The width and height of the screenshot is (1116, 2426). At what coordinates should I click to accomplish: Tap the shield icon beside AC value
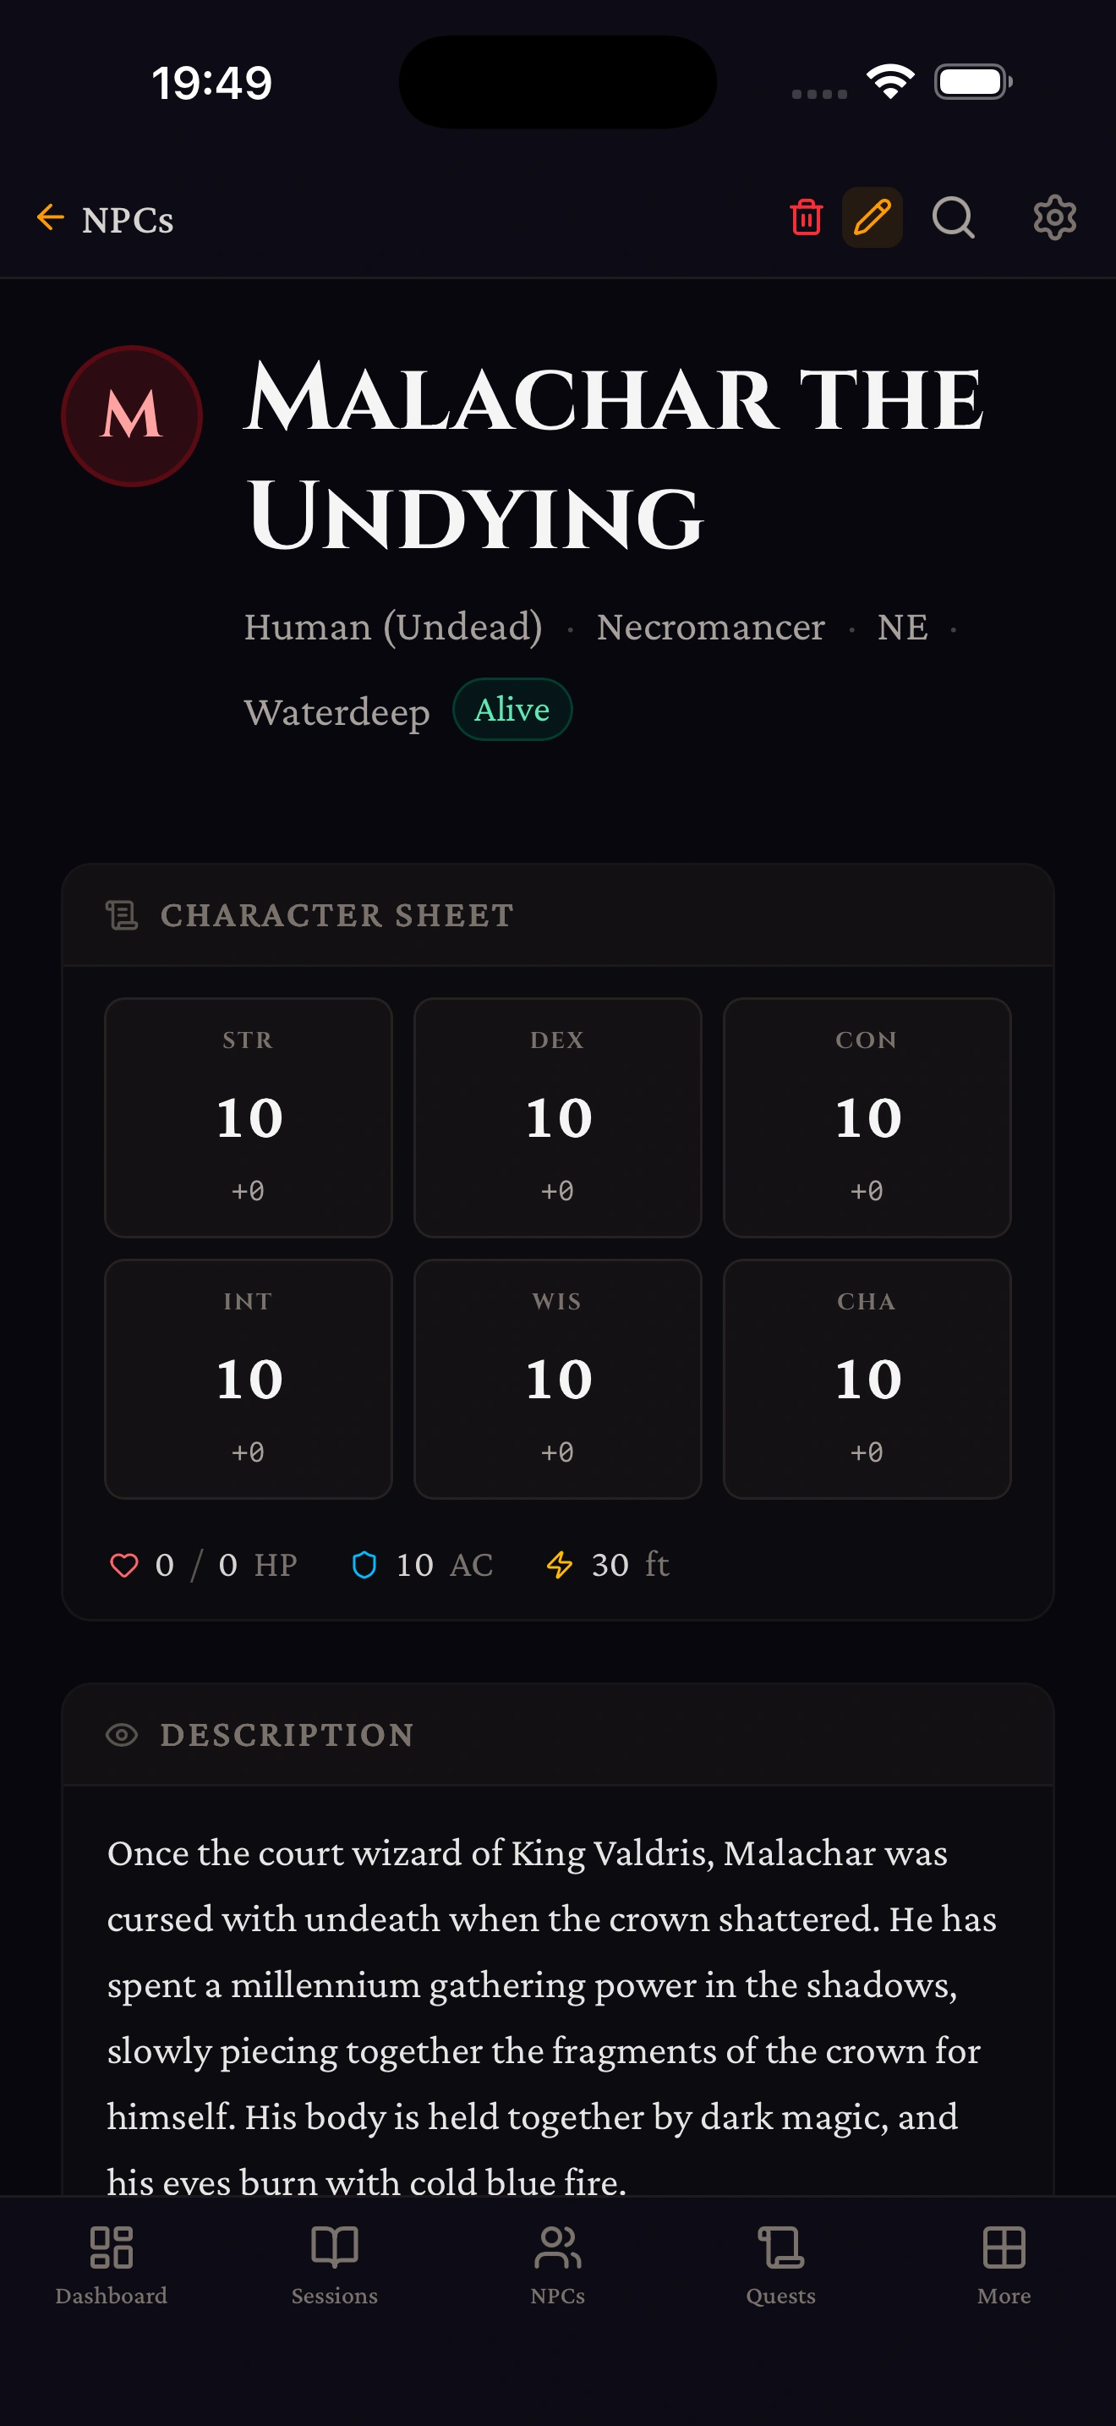click(364, 1563)
